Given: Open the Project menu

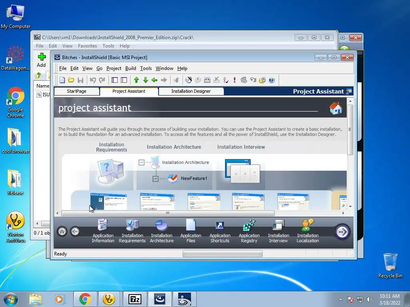Looking at the screenshot, I should coord(114,68).
